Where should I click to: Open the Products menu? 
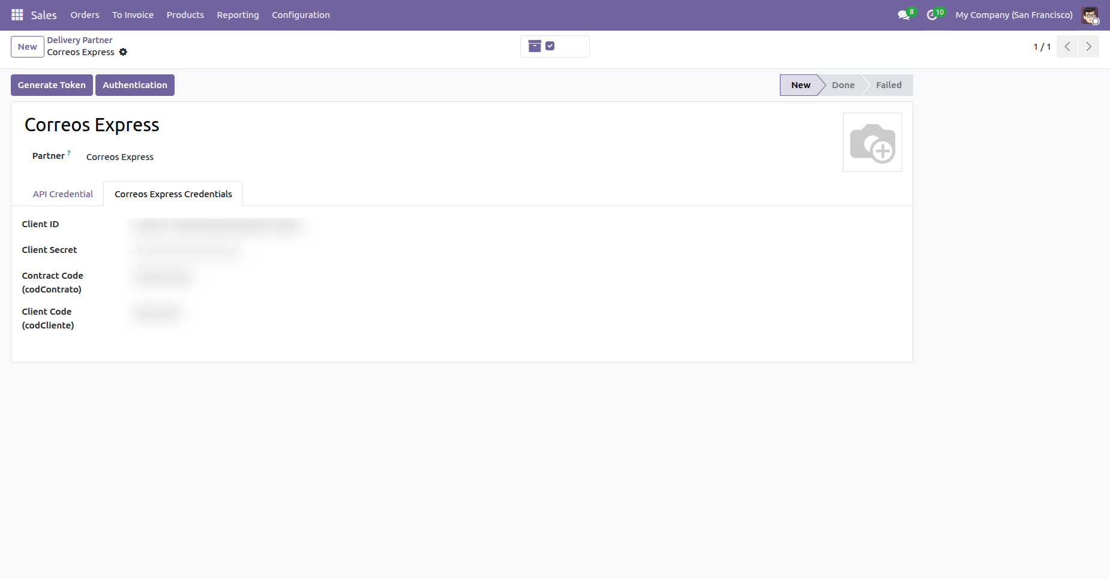(x=185, y=15)
